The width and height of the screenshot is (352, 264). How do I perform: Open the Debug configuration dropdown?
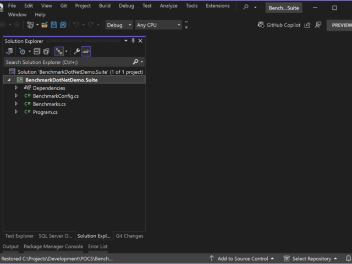click(x=119, y=25)
